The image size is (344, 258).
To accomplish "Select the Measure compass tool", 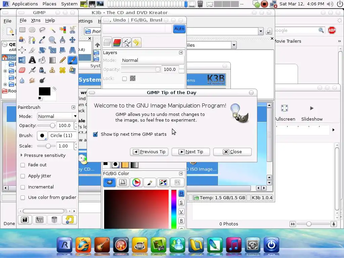I will tap(62, 40).
